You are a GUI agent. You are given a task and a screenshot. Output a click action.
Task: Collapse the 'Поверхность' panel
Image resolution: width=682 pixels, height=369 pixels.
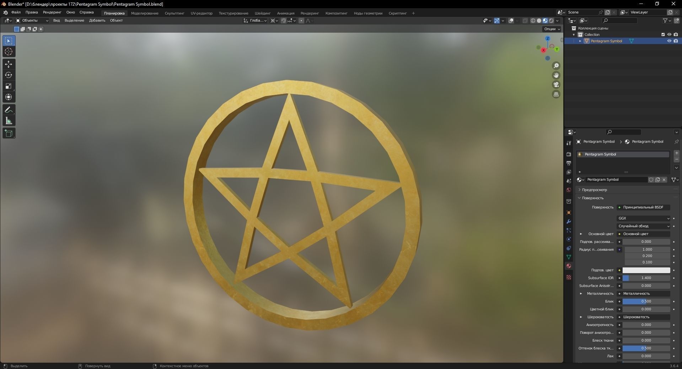coord(592,198)
